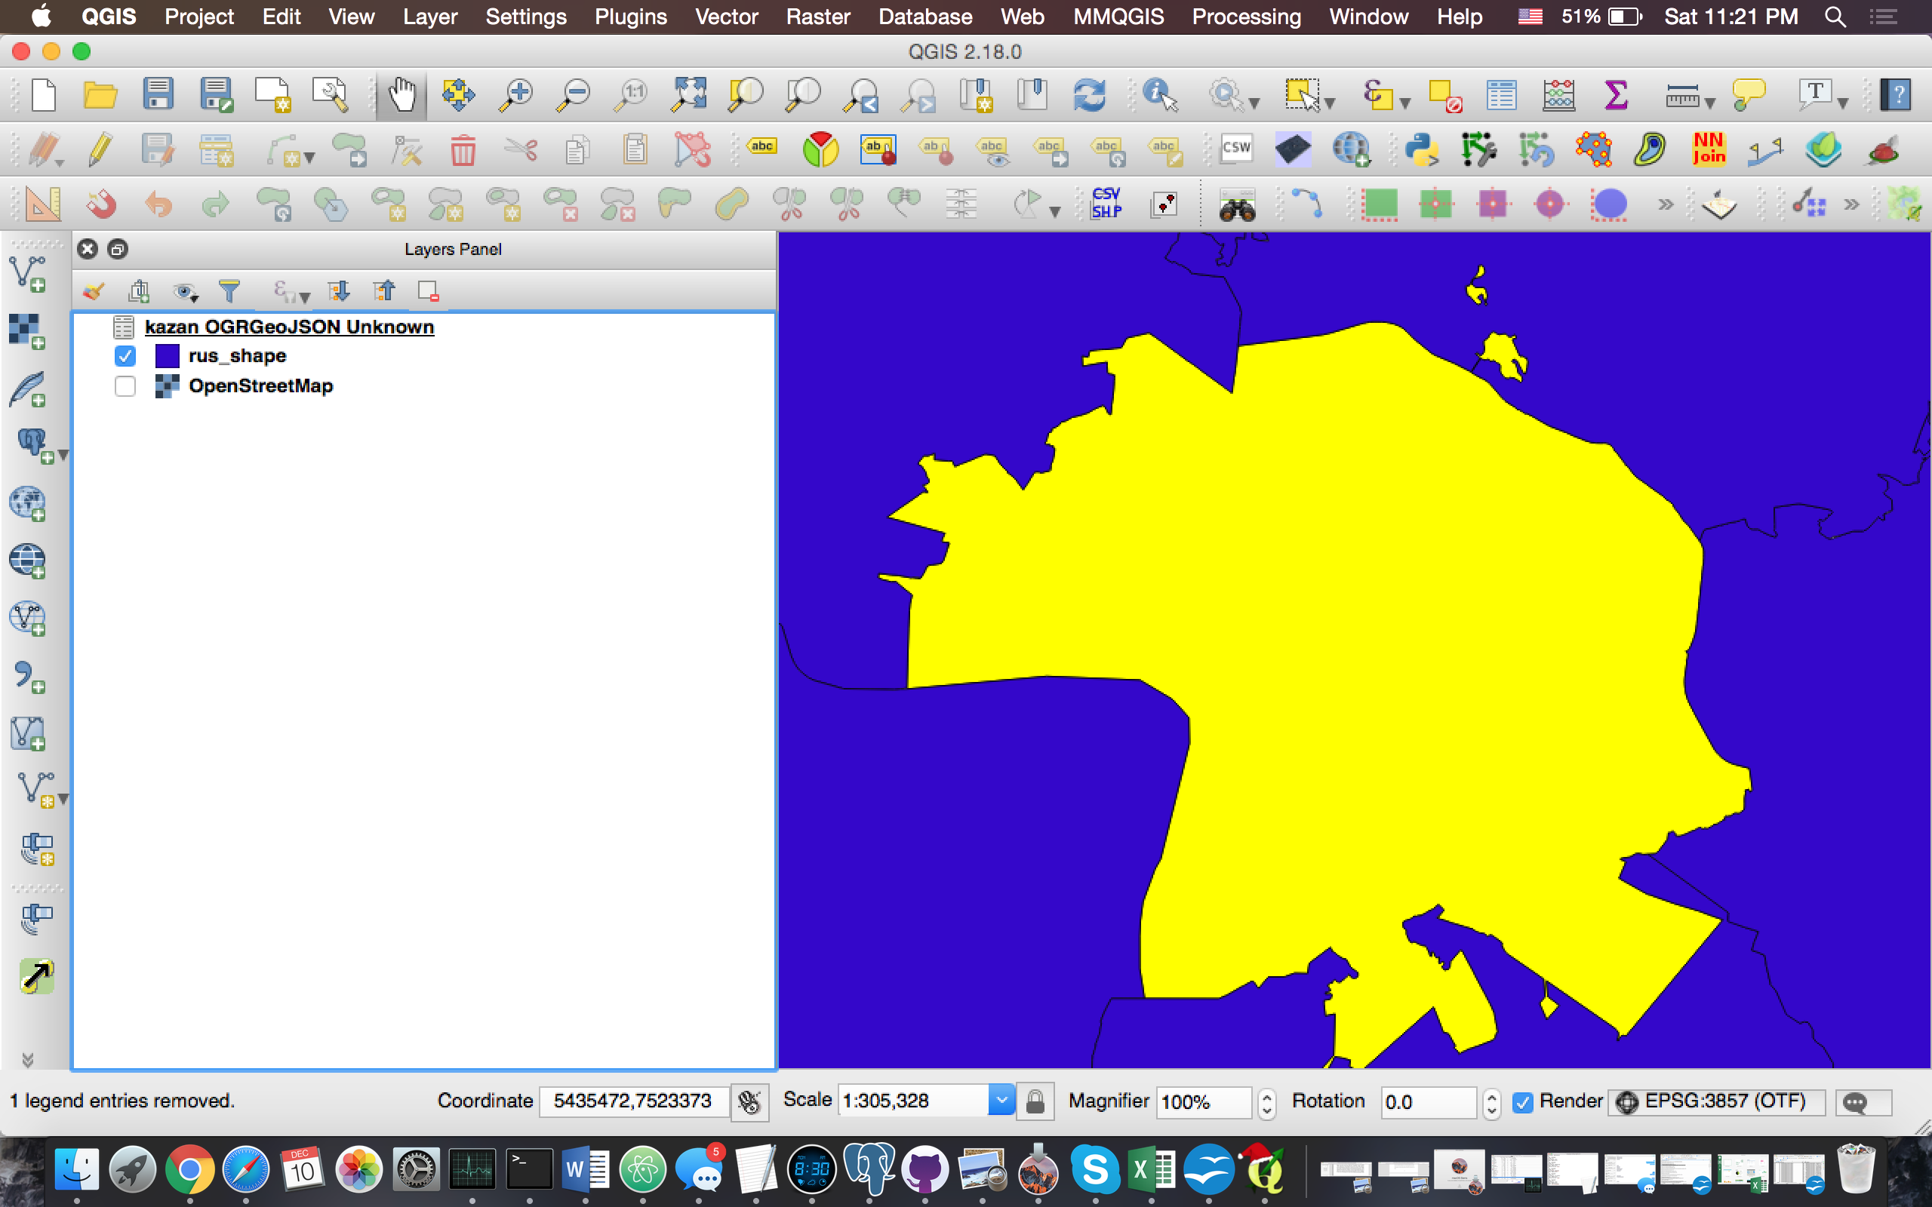Image resolution: width=1932 pixels, height=1207 pixels.
Task: Select the Pan Map hand tool
Action: click(401, 95)
